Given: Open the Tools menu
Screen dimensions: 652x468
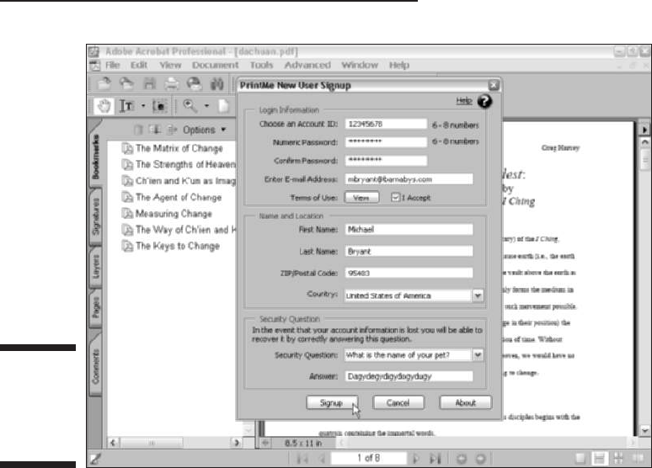Looking at the screenshot, I should [261, 66].
